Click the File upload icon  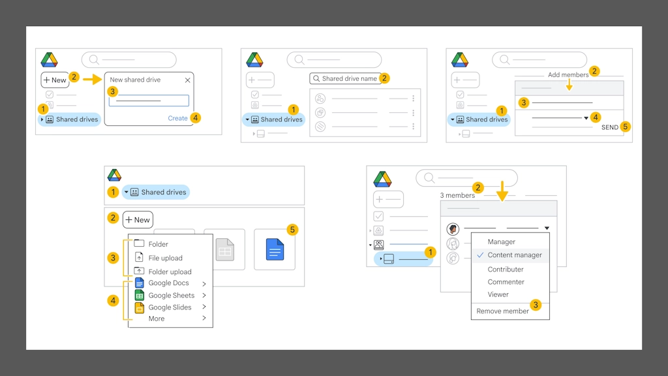click(x=139, y=258)
